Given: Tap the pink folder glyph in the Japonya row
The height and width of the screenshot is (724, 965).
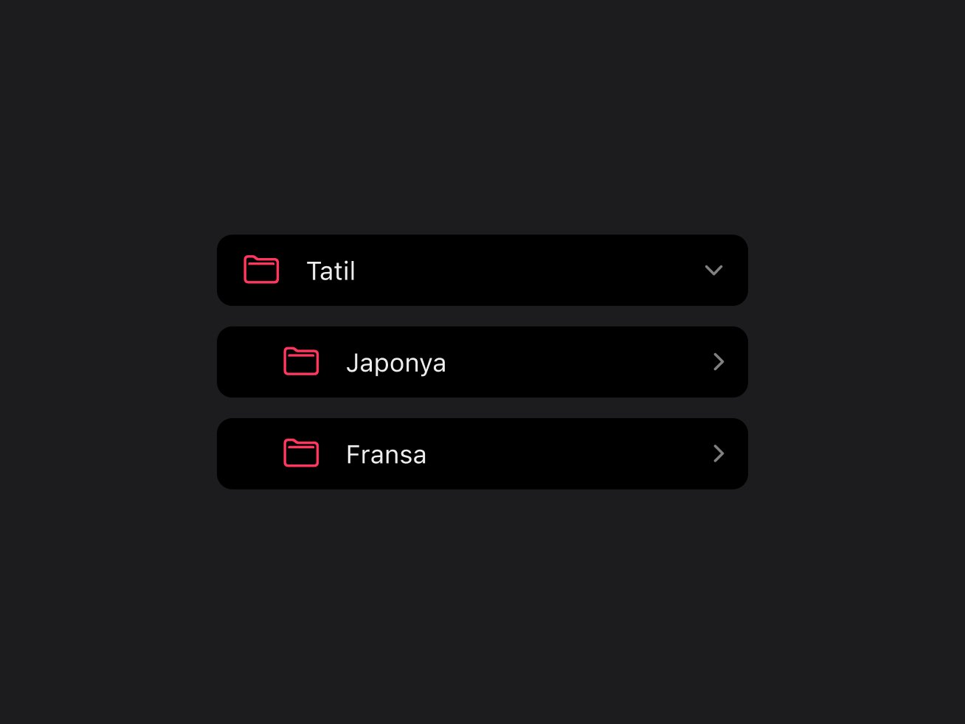Looking at the screenshot, I should (301, 361).
